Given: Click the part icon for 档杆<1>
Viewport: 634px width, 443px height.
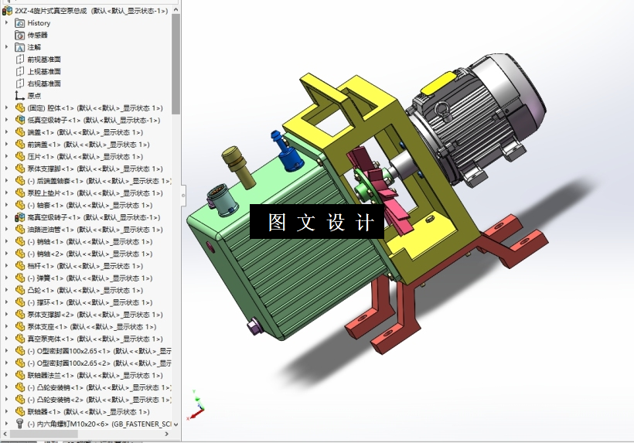Looking at the screenshot, I should coord(20,265).
